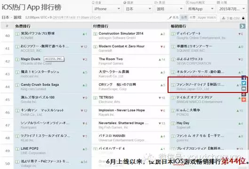Switch to the Apple Watch tab
Viewport: 249px width, 169px height.
[x=207, y=17]
